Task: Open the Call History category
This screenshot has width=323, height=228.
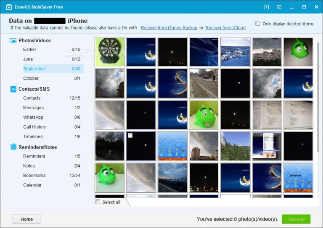Action: 34,127
